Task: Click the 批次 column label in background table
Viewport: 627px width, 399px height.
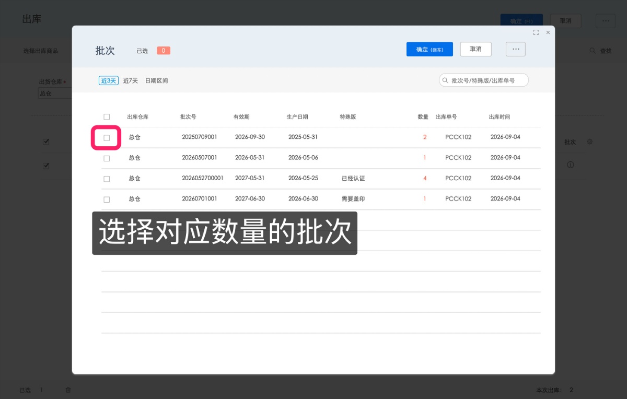Action: (x=570, y=142)
